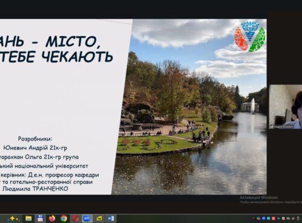Open File Explorer from the taskbar
302x223 pixels.
(28, 218)
